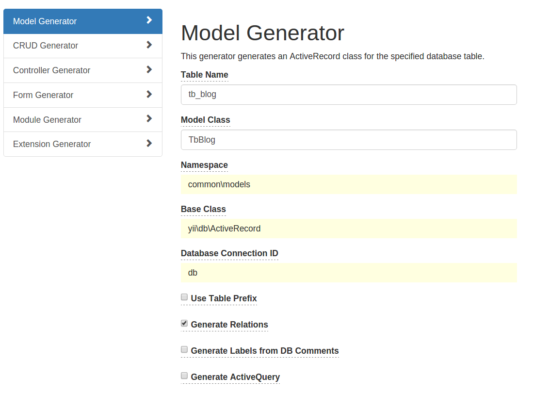549x394 pixels.
Task: Click the ActiveRecord class description sentence
Action: 333,56
